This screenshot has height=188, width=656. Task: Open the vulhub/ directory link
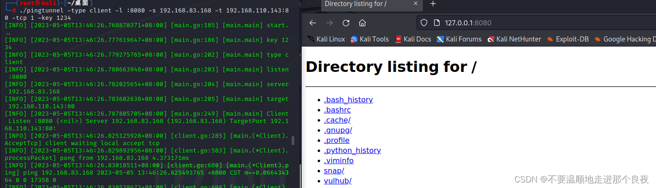(x=338, y=181)
